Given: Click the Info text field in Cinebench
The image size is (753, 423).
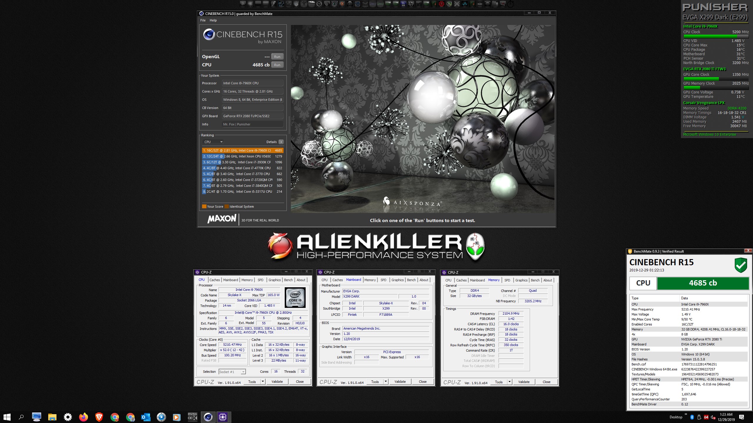Looking at the screenshot, I should (x=252, y=124).
